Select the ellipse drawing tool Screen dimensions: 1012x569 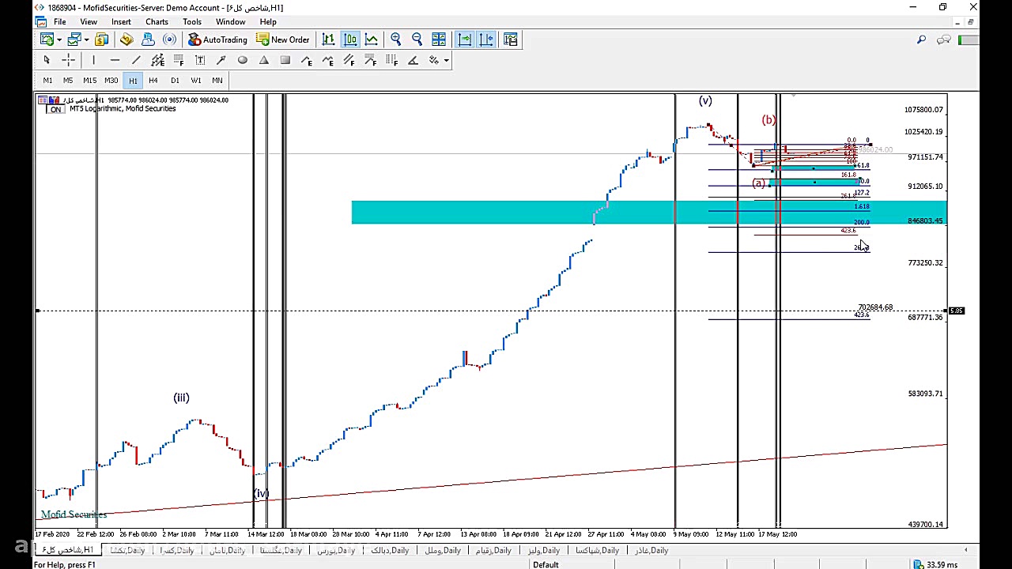tap(243, 60)
